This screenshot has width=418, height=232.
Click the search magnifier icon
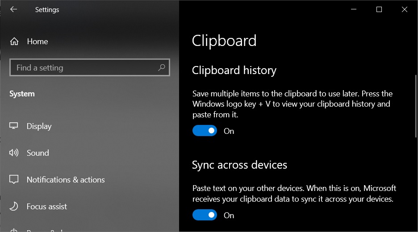[x=161, y=68]
